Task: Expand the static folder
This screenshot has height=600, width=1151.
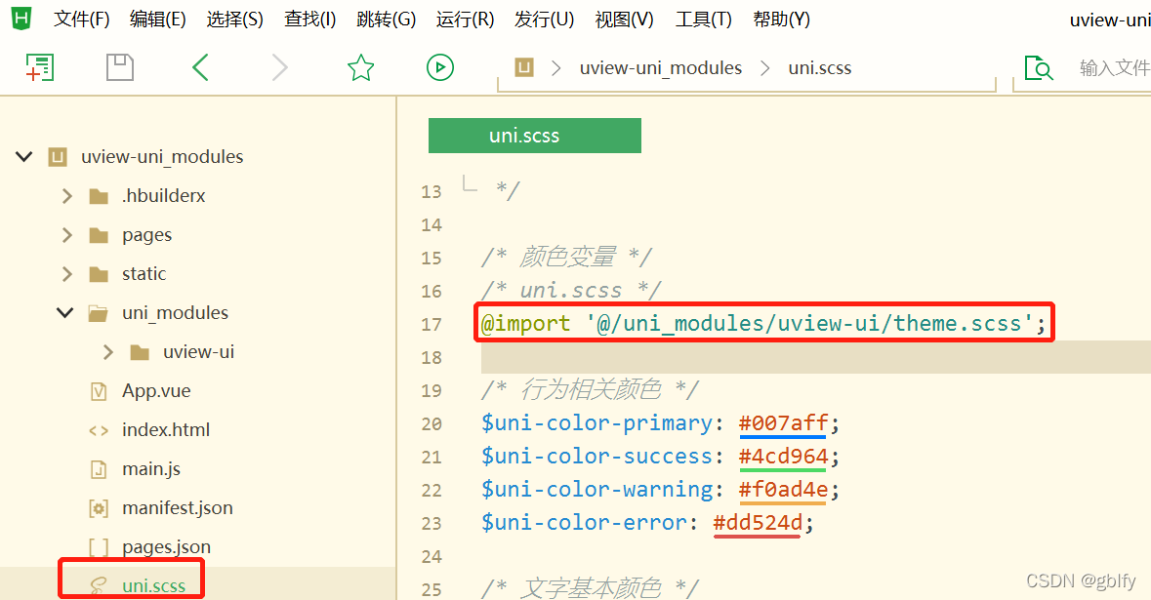Action: pyautogui.click(x=66, y=273)
